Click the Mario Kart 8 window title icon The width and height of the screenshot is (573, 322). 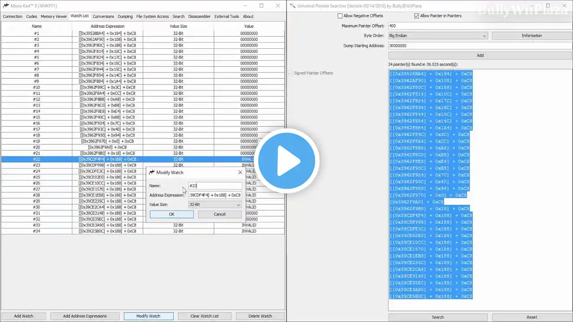[x=6, y=6]
